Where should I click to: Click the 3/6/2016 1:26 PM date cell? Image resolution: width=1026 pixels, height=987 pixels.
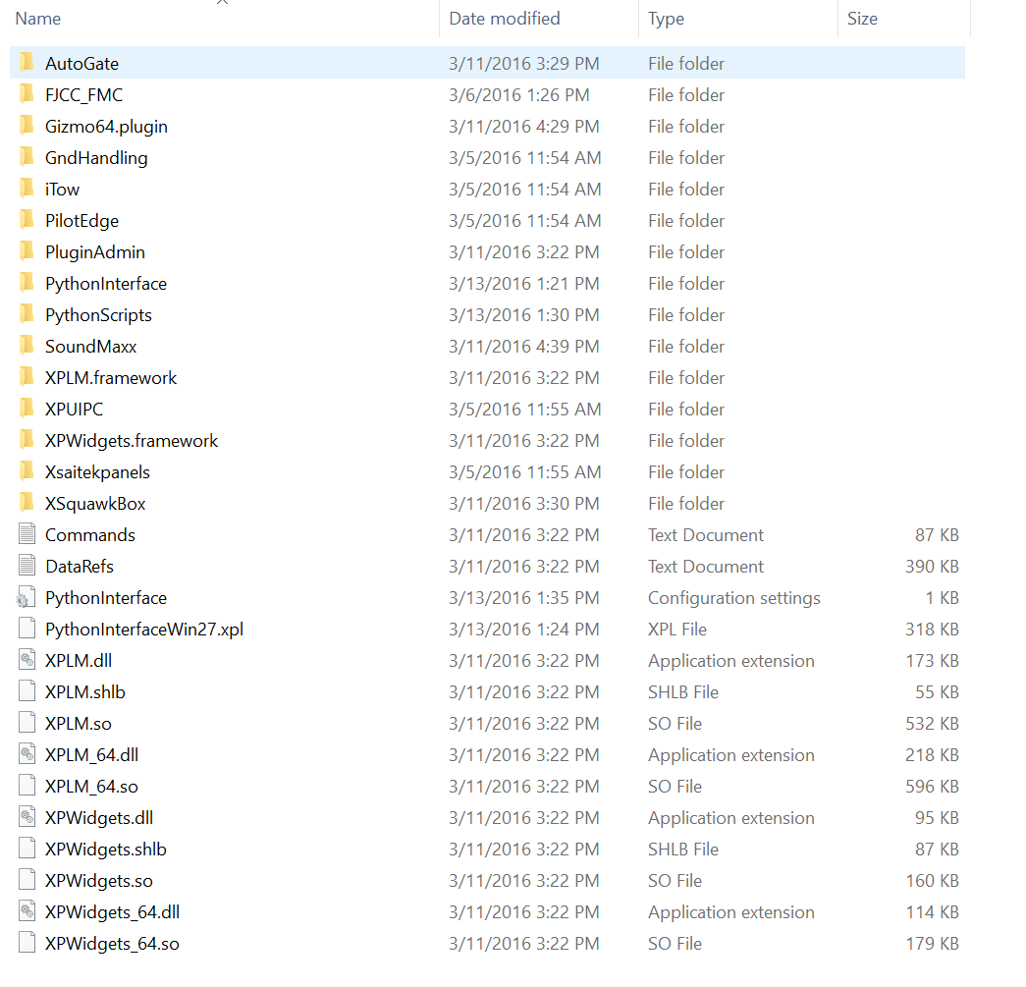(518, 95)
